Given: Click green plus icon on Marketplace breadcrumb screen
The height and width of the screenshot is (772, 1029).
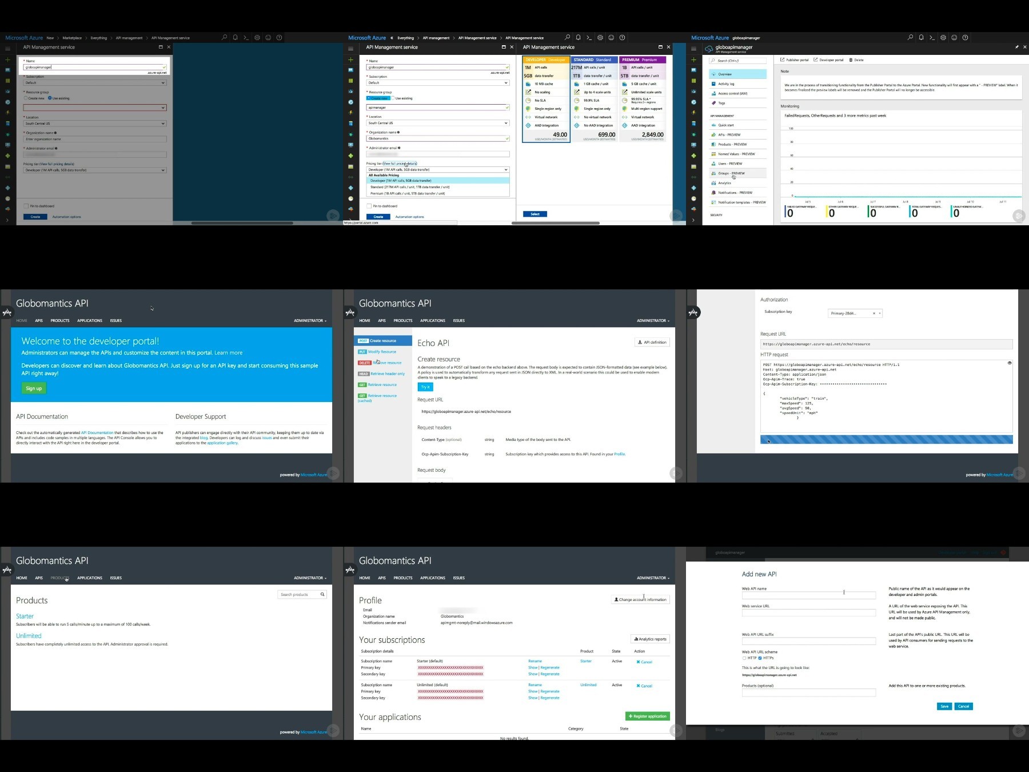Looking at the screenshot, I should [x=7, y=59].
